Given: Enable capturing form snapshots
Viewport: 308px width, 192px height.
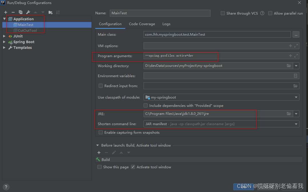Looking at the screenshot, I should [x=101, y=132].
